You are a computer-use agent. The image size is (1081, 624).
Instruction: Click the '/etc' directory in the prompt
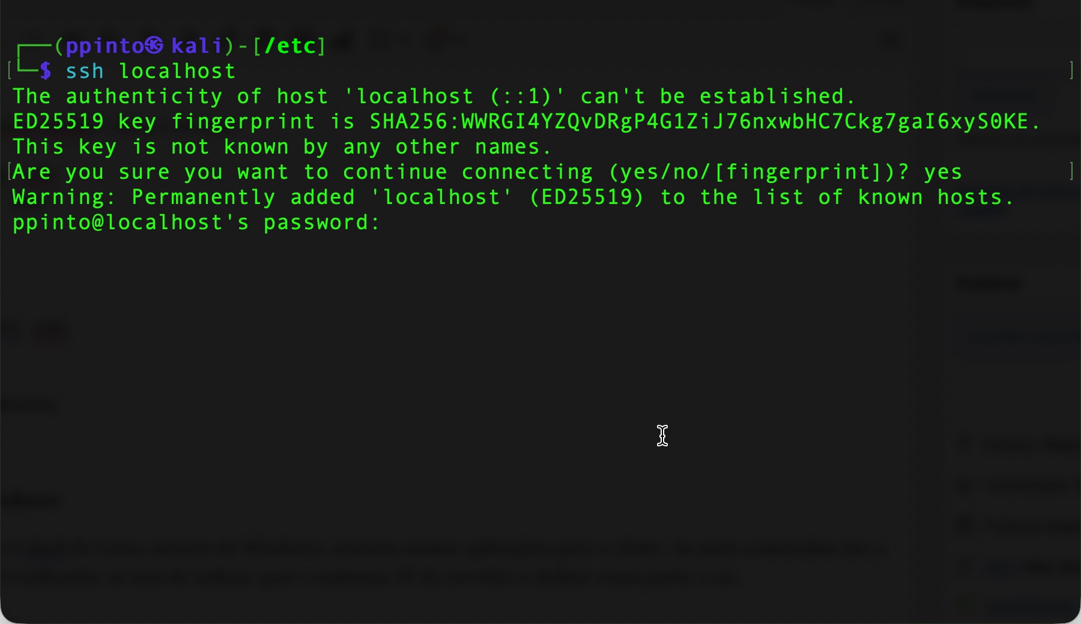coord(290,46)
